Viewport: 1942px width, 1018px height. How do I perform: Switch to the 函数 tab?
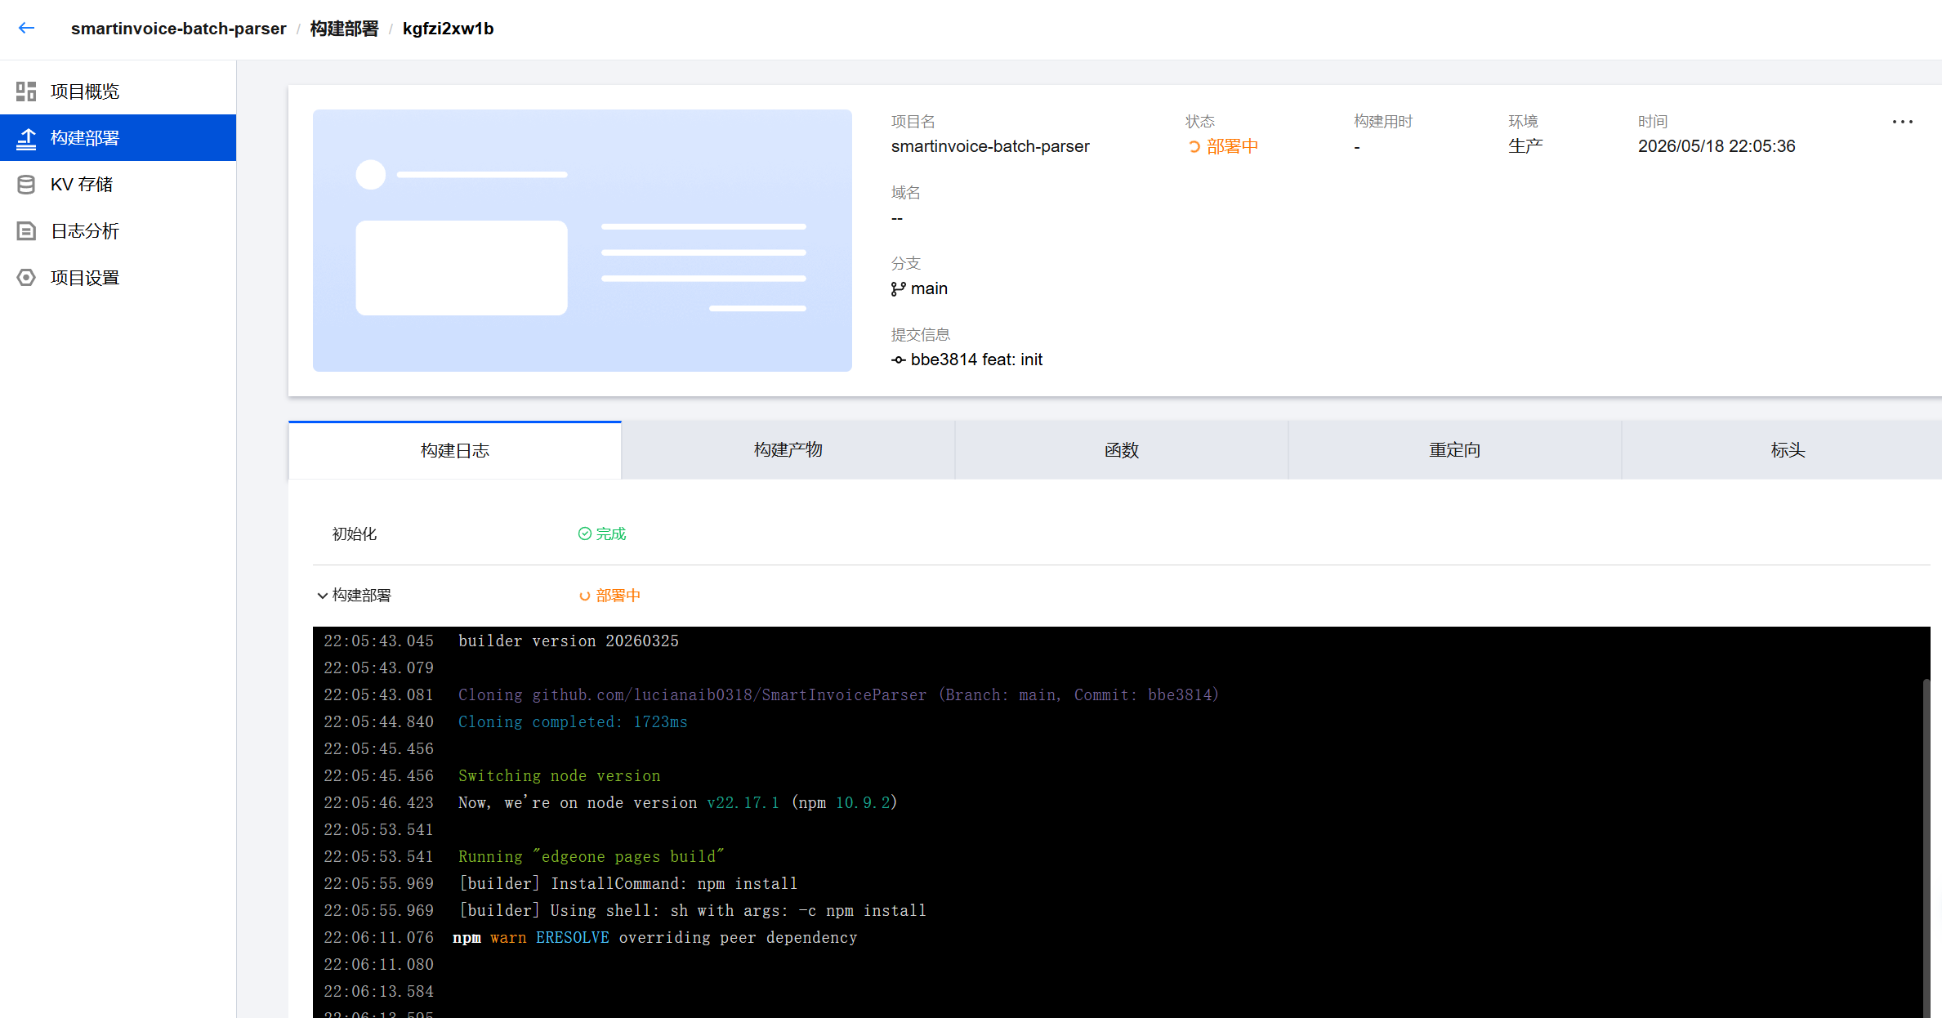pos(1122,450)
